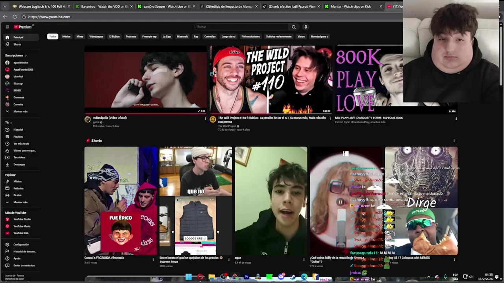504x283 pixels.
Task: Open the Windows Start button
Action: 189,277
